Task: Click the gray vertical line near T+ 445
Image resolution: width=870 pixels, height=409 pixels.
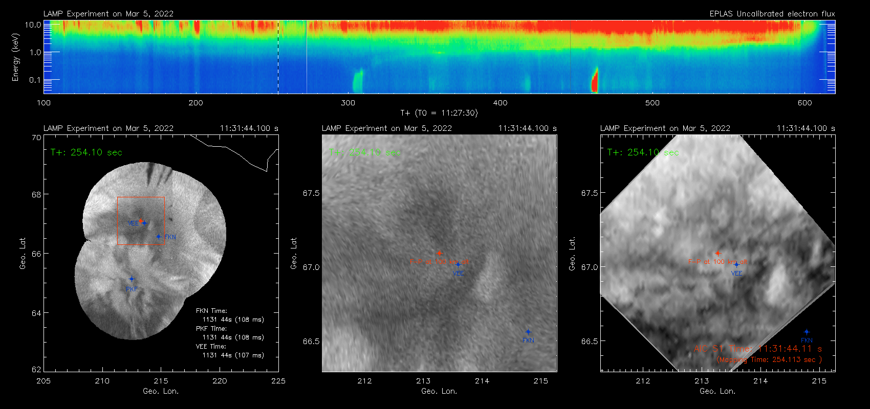Action: point(570,57)
